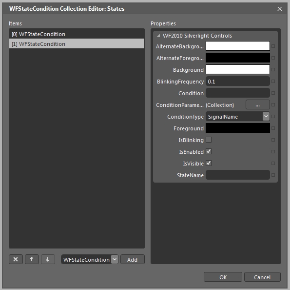Click the empty StateName input field

pos(238,175)
